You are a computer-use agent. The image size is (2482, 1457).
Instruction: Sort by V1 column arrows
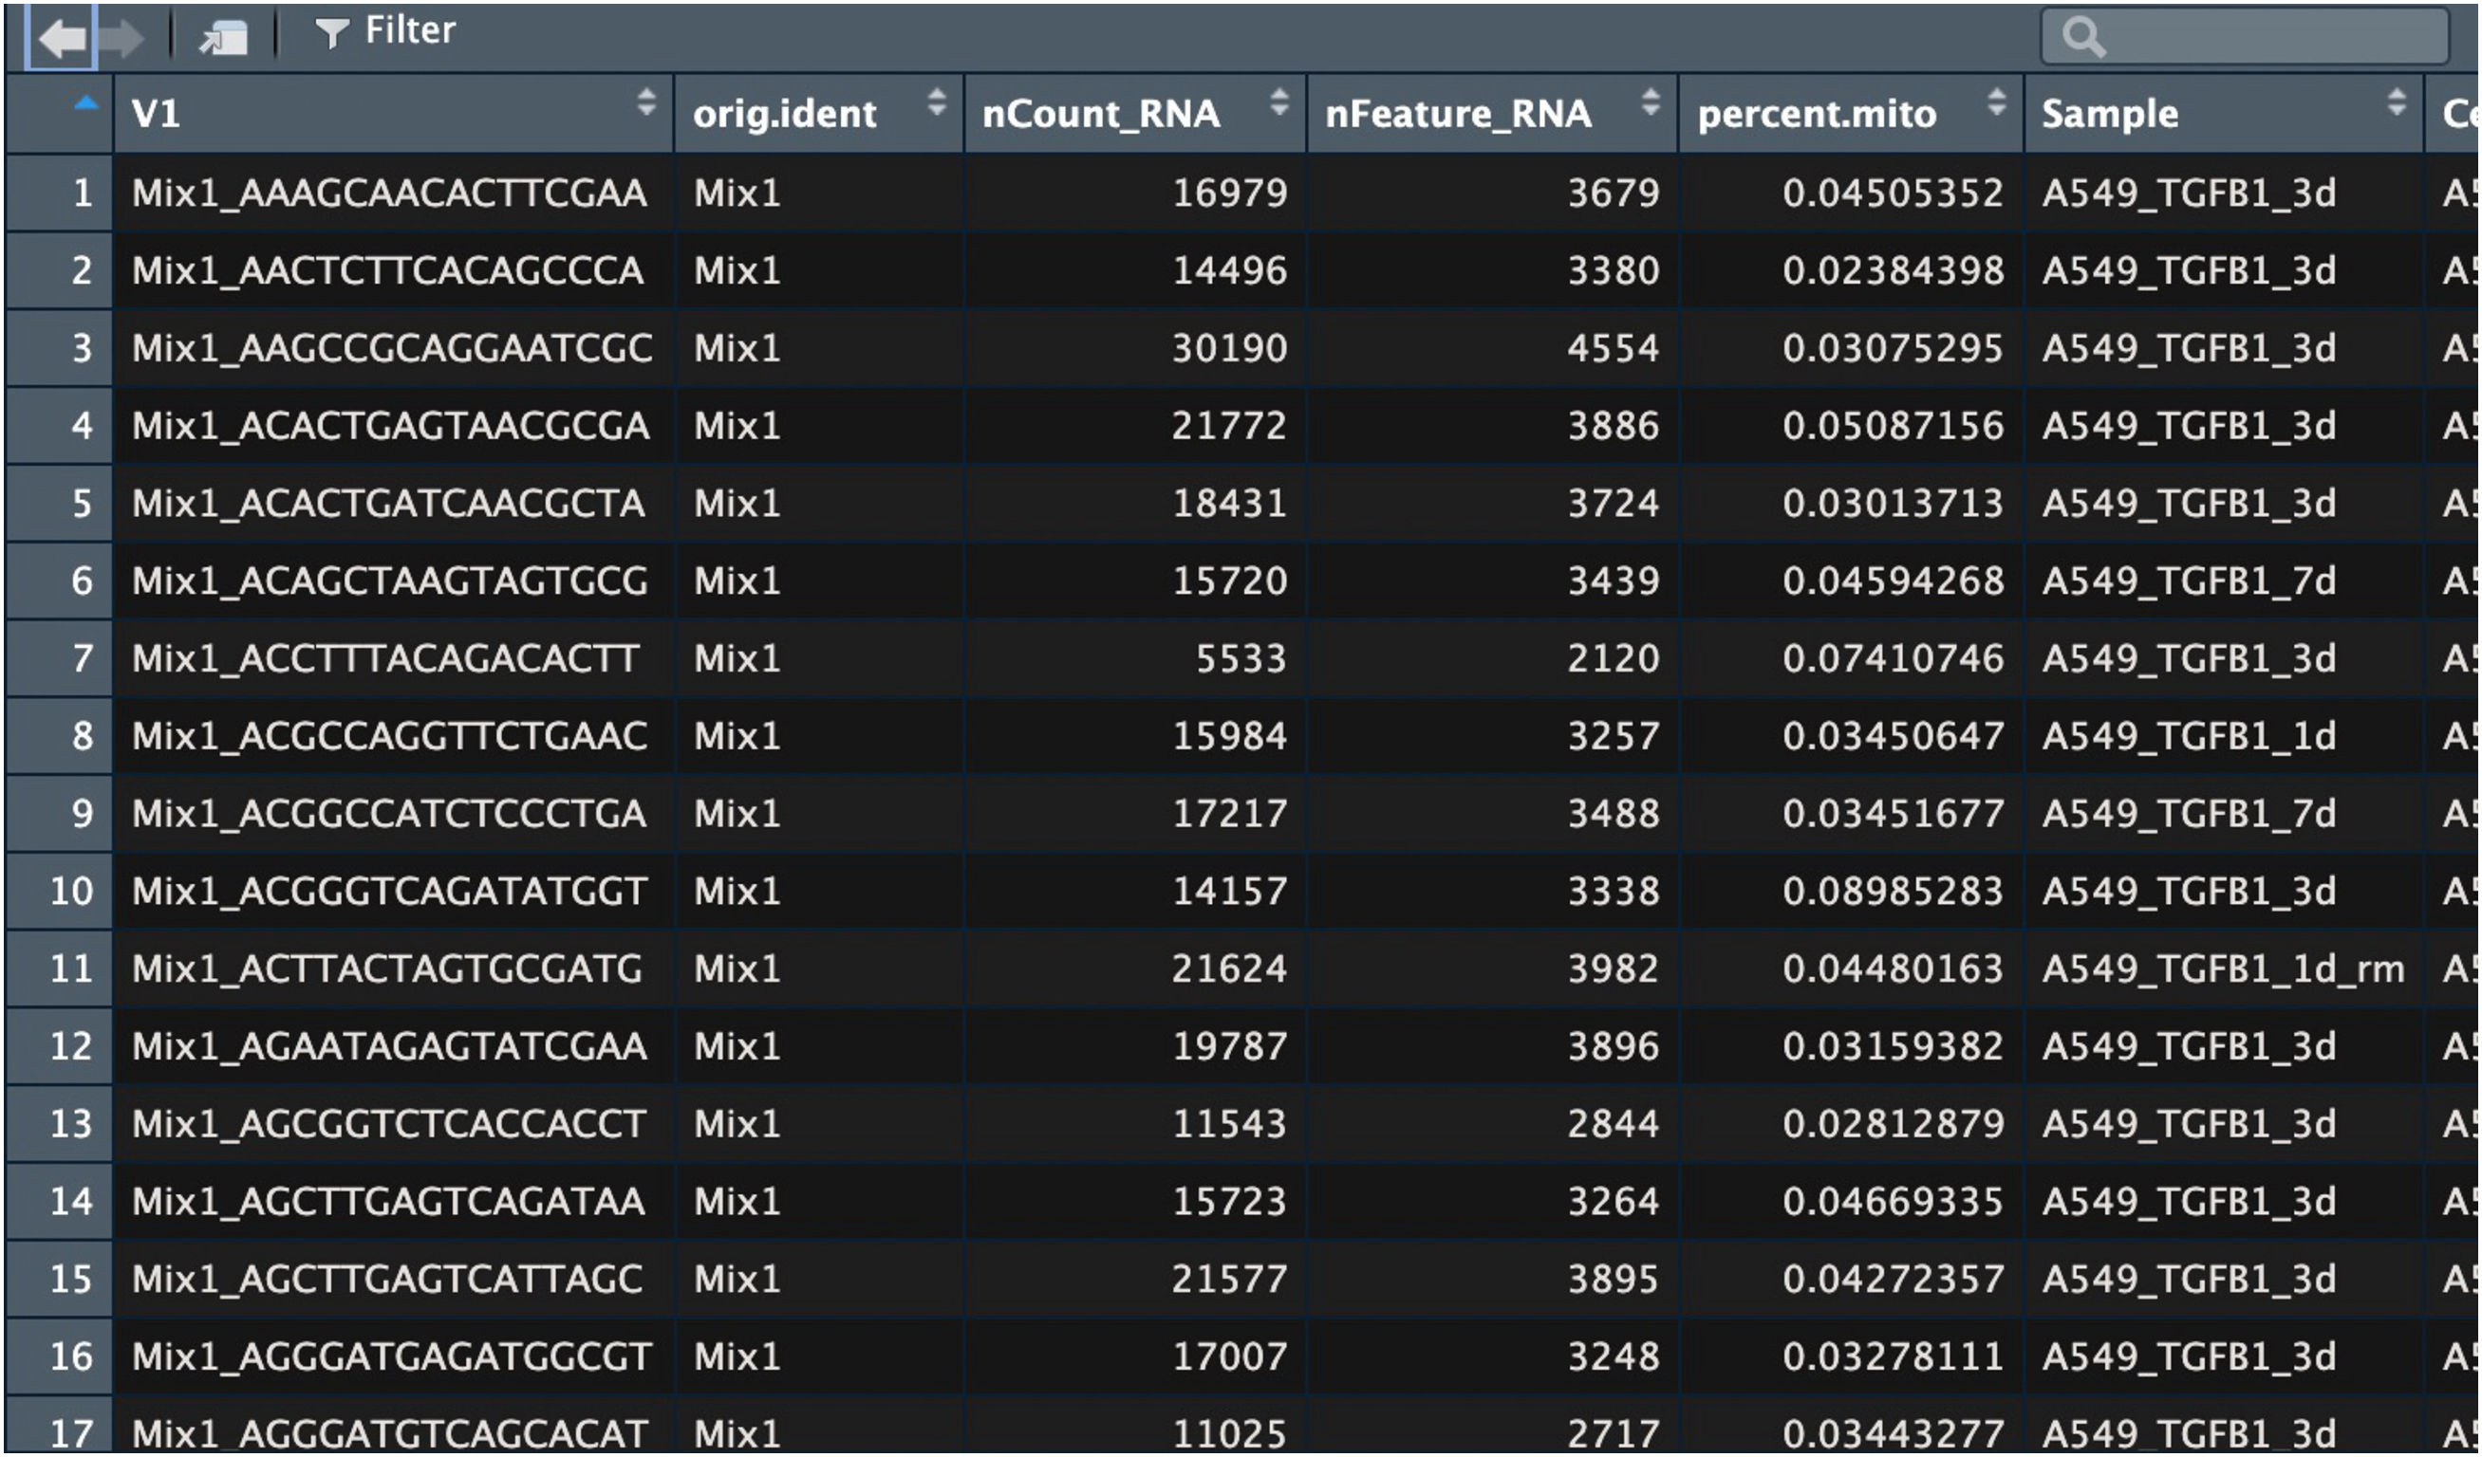tap(646, 101)
